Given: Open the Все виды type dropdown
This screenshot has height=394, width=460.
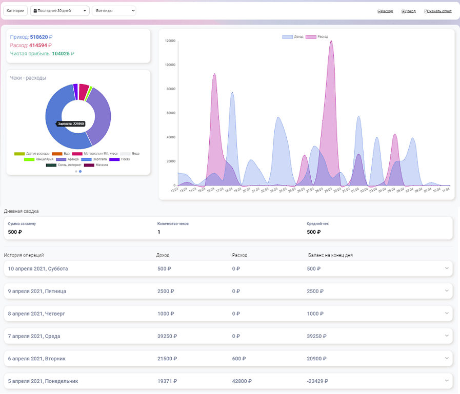Looking at the screenshot, I should click(114, 11).
